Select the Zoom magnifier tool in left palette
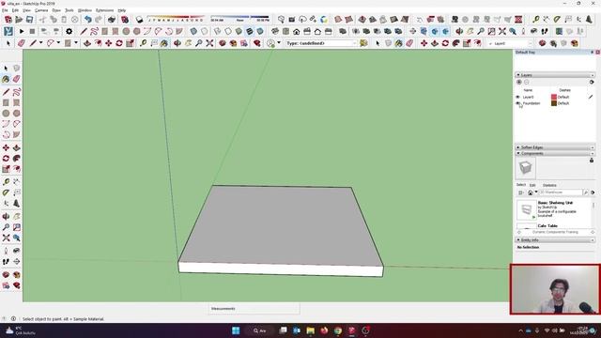 tap(6, 227)
